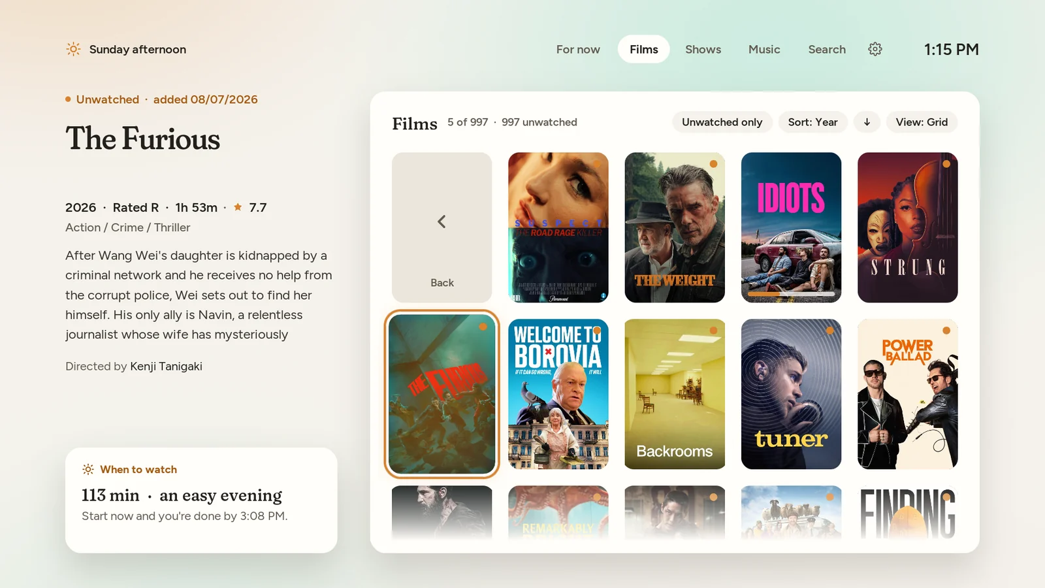Screen dimensions: 1045x588
Task: Open settings gear icon
Action: click(875, 49)
